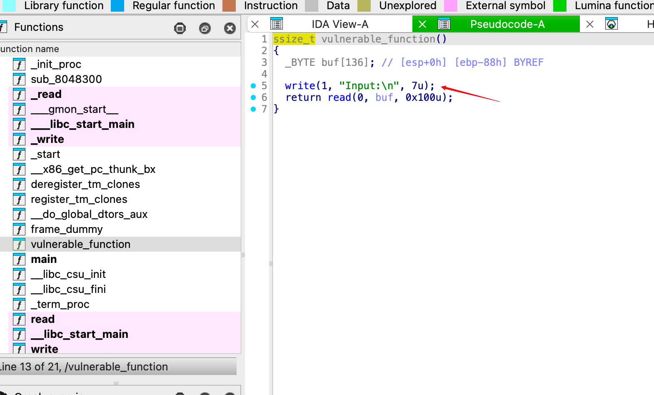654x395 pixels.
Task: Click the Regular function blue color swatch
Action: click(117, 6)
